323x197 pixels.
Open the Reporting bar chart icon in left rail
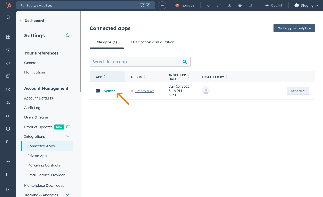click(8, 116)
